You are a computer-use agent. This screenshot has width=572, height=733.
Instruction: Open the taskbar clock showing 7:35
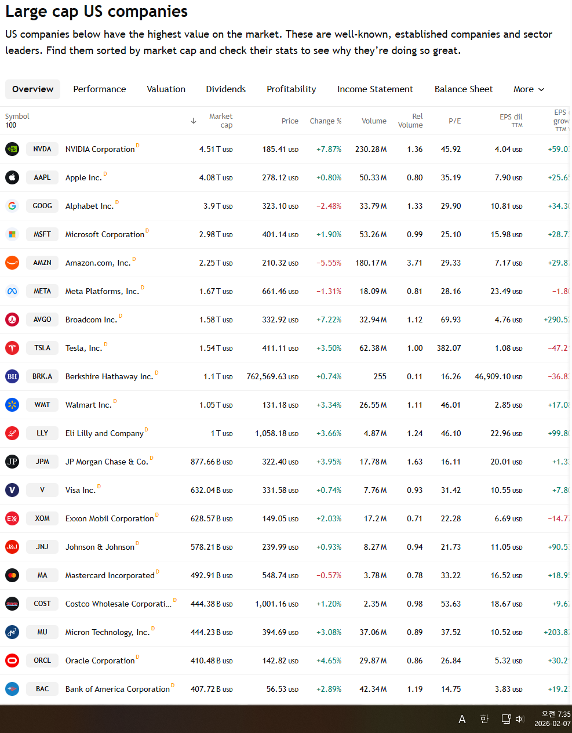(552, 719)
